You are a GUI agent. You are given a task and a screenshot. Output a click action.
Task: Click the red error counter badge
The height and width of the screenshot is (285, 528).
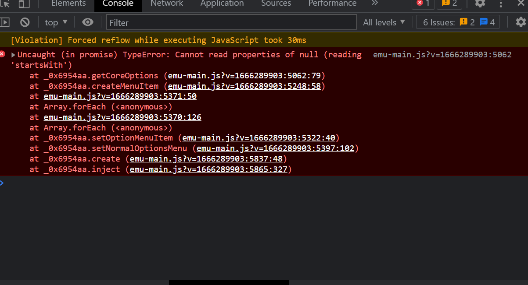[422, 4]
